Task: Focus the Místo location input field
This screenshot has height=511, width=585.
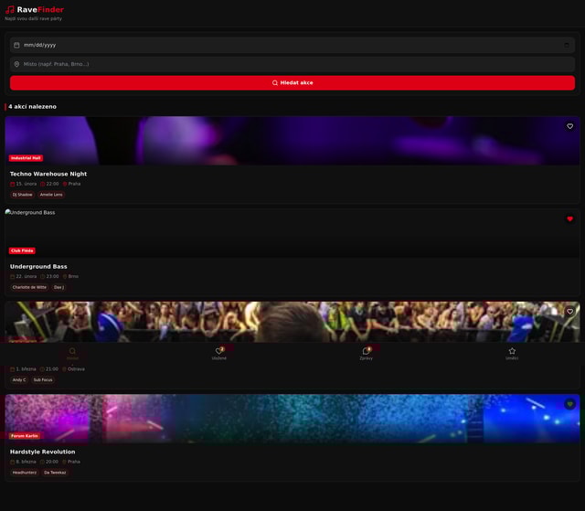Action: point(292,64)
